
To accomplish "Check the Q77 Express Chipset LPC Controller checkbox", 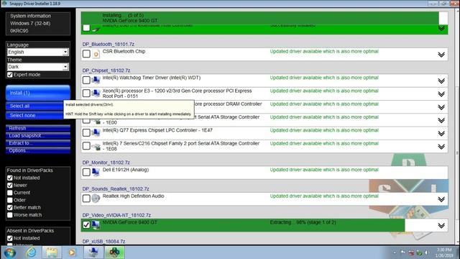I will (86, 132).
